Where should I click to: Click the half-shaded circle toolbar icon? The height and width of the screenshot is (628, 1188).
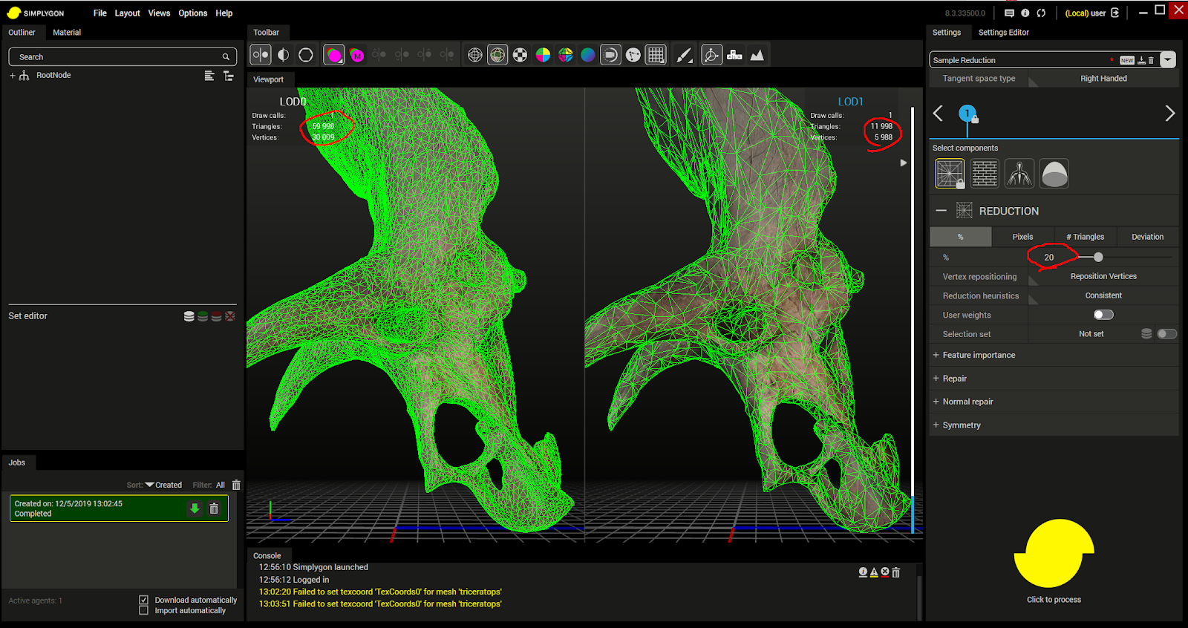tap(284, 55)
